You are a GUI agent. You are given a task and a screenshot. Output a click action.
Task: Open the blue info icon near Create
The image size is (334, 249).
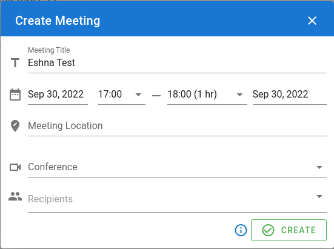pos(241,230)
